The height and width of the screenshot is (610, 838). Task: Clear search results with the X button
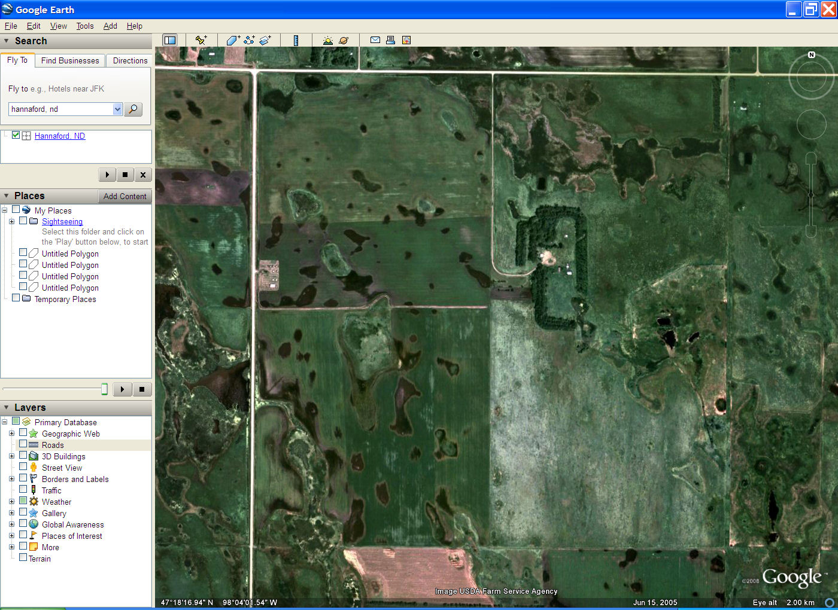tap(142, 175)
